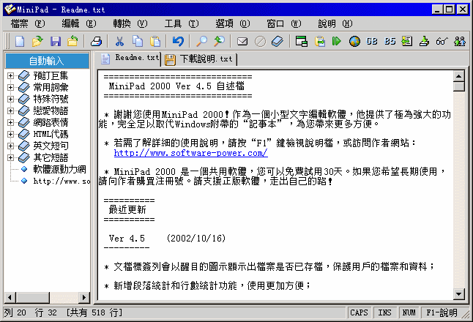Click the Send mail envelope icon
Image resolution: width=473 pixels, height=322 pixels.
[x=242, y=41]
